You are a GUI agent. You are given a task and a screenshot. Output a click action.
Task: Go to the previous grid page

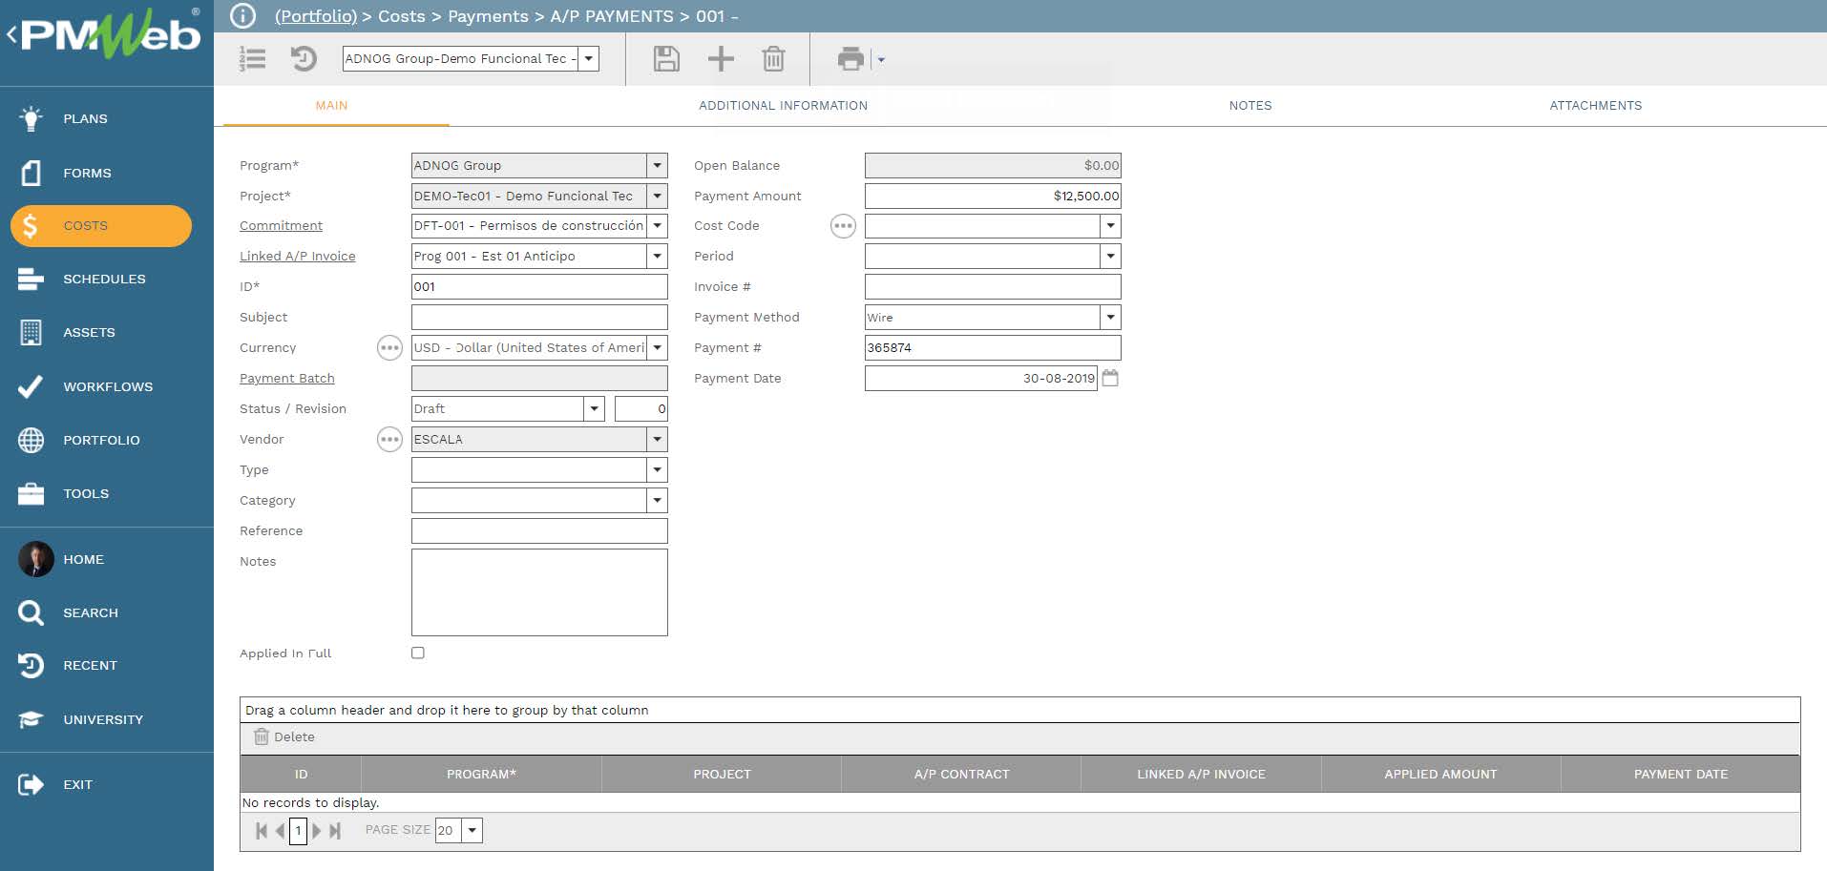pos(280,831)
